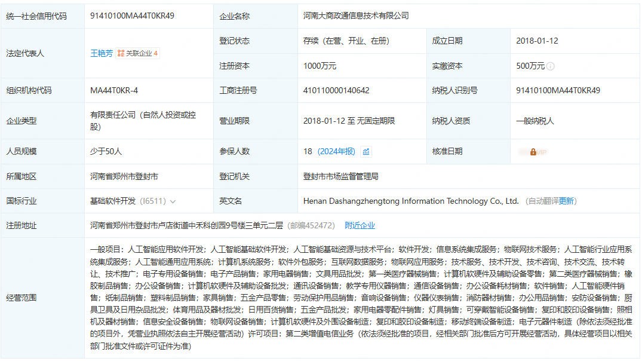This screenshot has width=642, height=361.
Task: Select taxpayer qualification 一般纳税人
Action: pos(535,121)
